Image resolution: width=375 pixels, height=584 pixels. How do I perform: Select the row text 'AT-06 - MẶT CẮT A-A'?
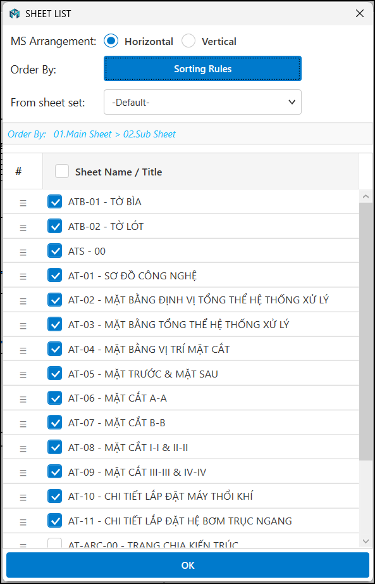point(118,398)
